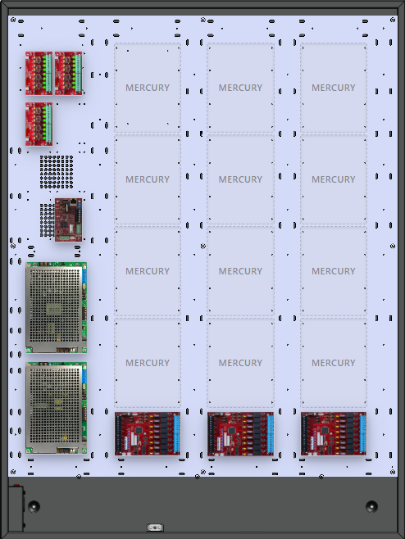Click the perforated vent grid above the network board
405x539 pixels.
tap(57, 172)
